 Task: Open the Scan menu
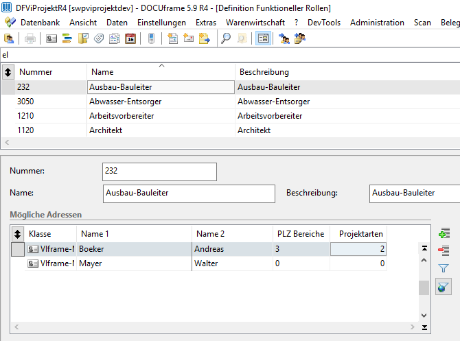pos(422,23)
